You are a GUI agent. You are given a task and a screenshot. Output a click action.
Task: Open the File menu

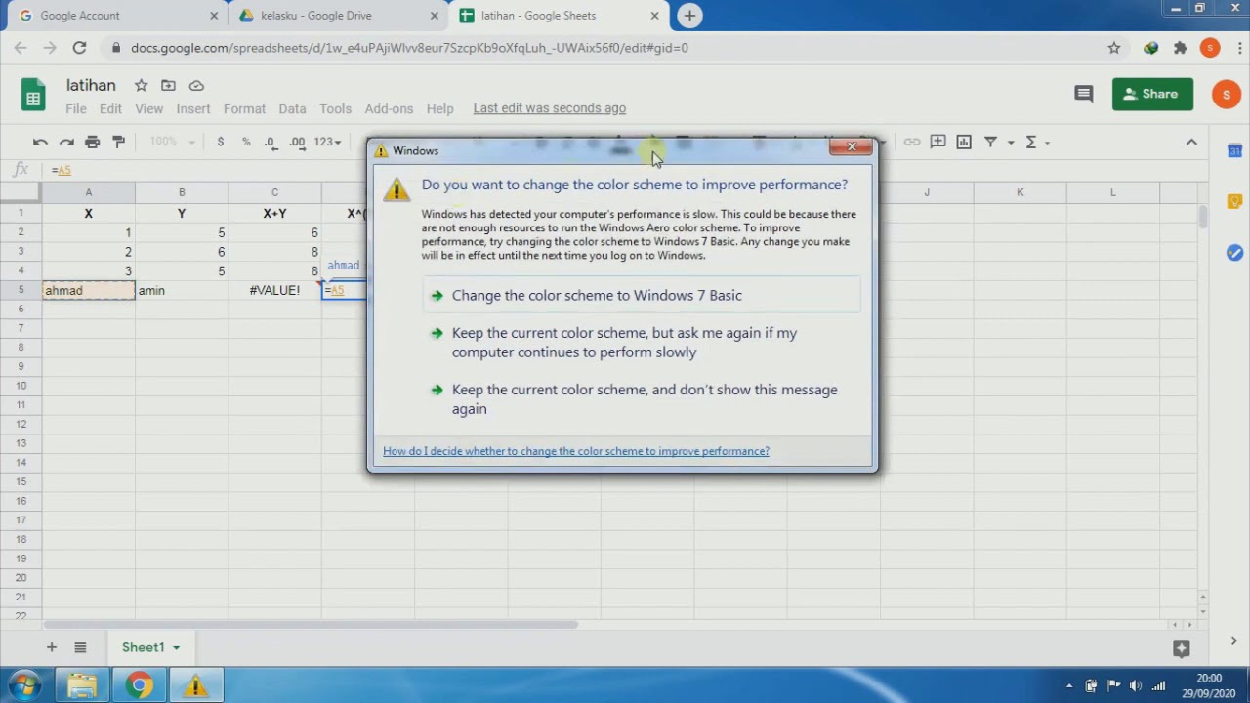pyautogui.click(x=76, y=108)
